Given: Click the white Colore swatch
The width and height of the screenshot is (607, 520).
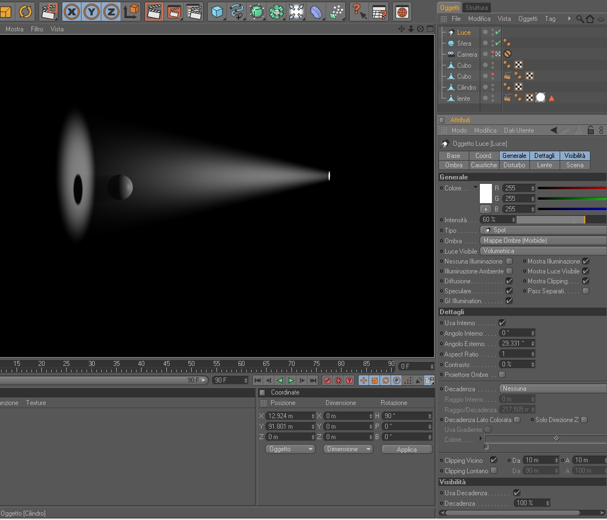Looking at the screenshot, I should pos(486,193).
